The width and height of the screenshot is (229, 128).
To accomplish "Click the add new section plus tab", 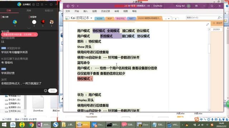I will [x=176, y=19].
